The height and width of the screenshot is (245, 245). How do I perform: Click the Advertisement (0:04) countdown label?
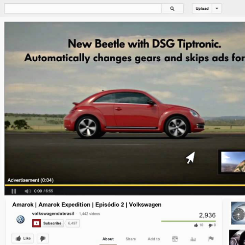pyautogui.click(x=30, y=180)
